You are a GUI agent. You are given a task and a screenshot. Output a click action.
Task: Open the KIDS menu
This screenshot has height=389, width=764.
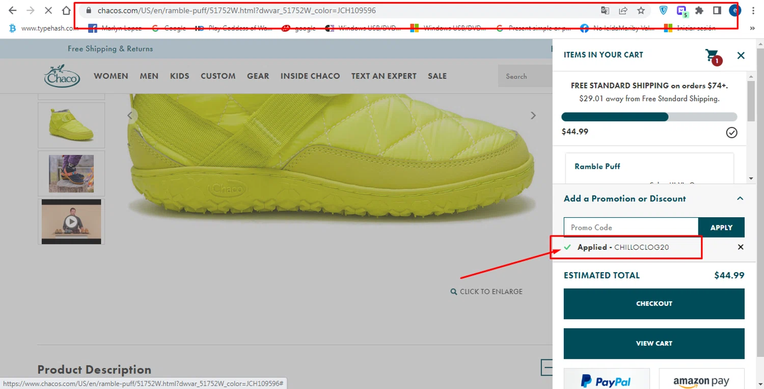click(180, 76)
